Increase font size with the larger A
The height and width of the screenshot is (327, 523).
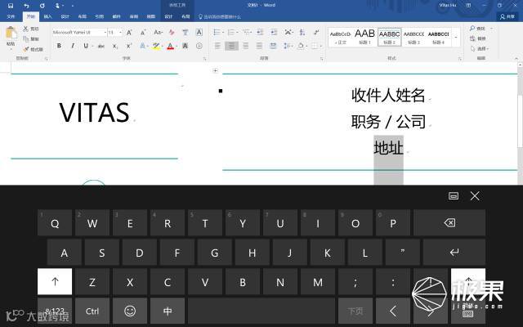[129, 33]
